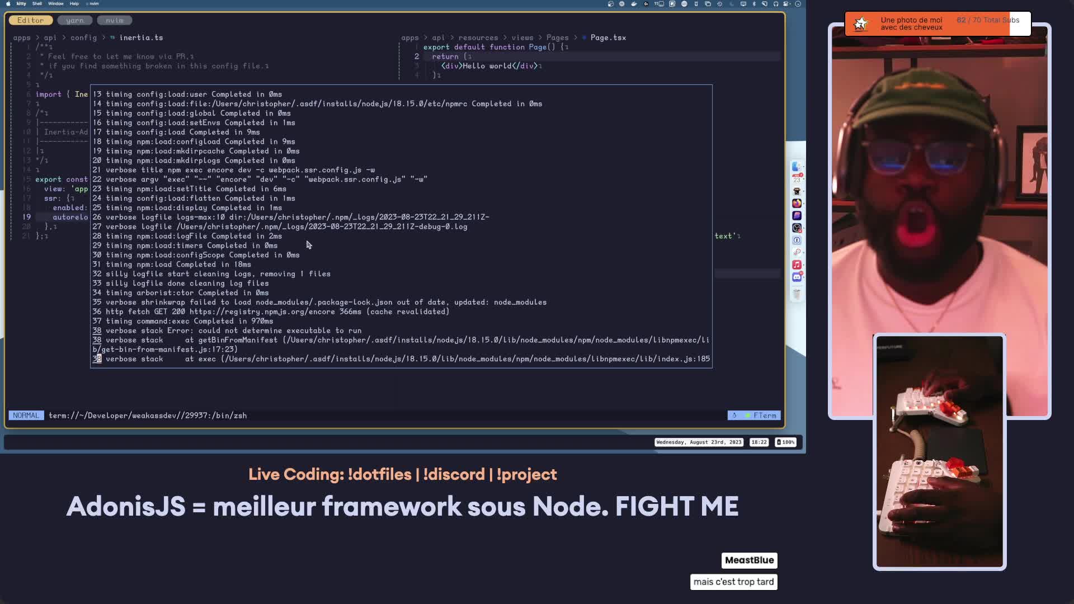Click the pause circle menu bar icon
Screen dimensions: 1074x604
coord(621,4)
